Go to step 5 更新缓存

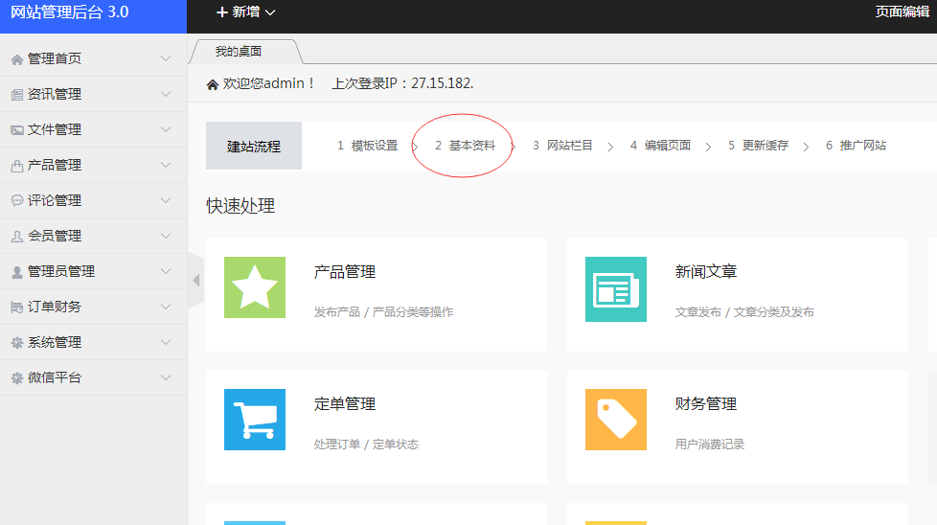coord(759,146)
